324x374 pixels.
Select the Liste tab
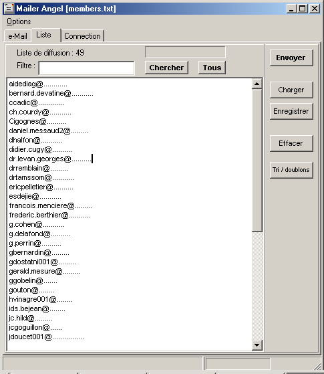[44, 35]
